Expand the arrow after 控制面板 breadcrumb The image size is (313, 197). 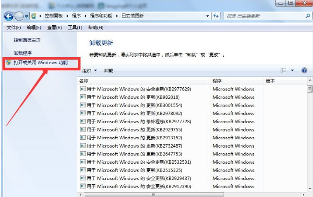tap(68, 16)
